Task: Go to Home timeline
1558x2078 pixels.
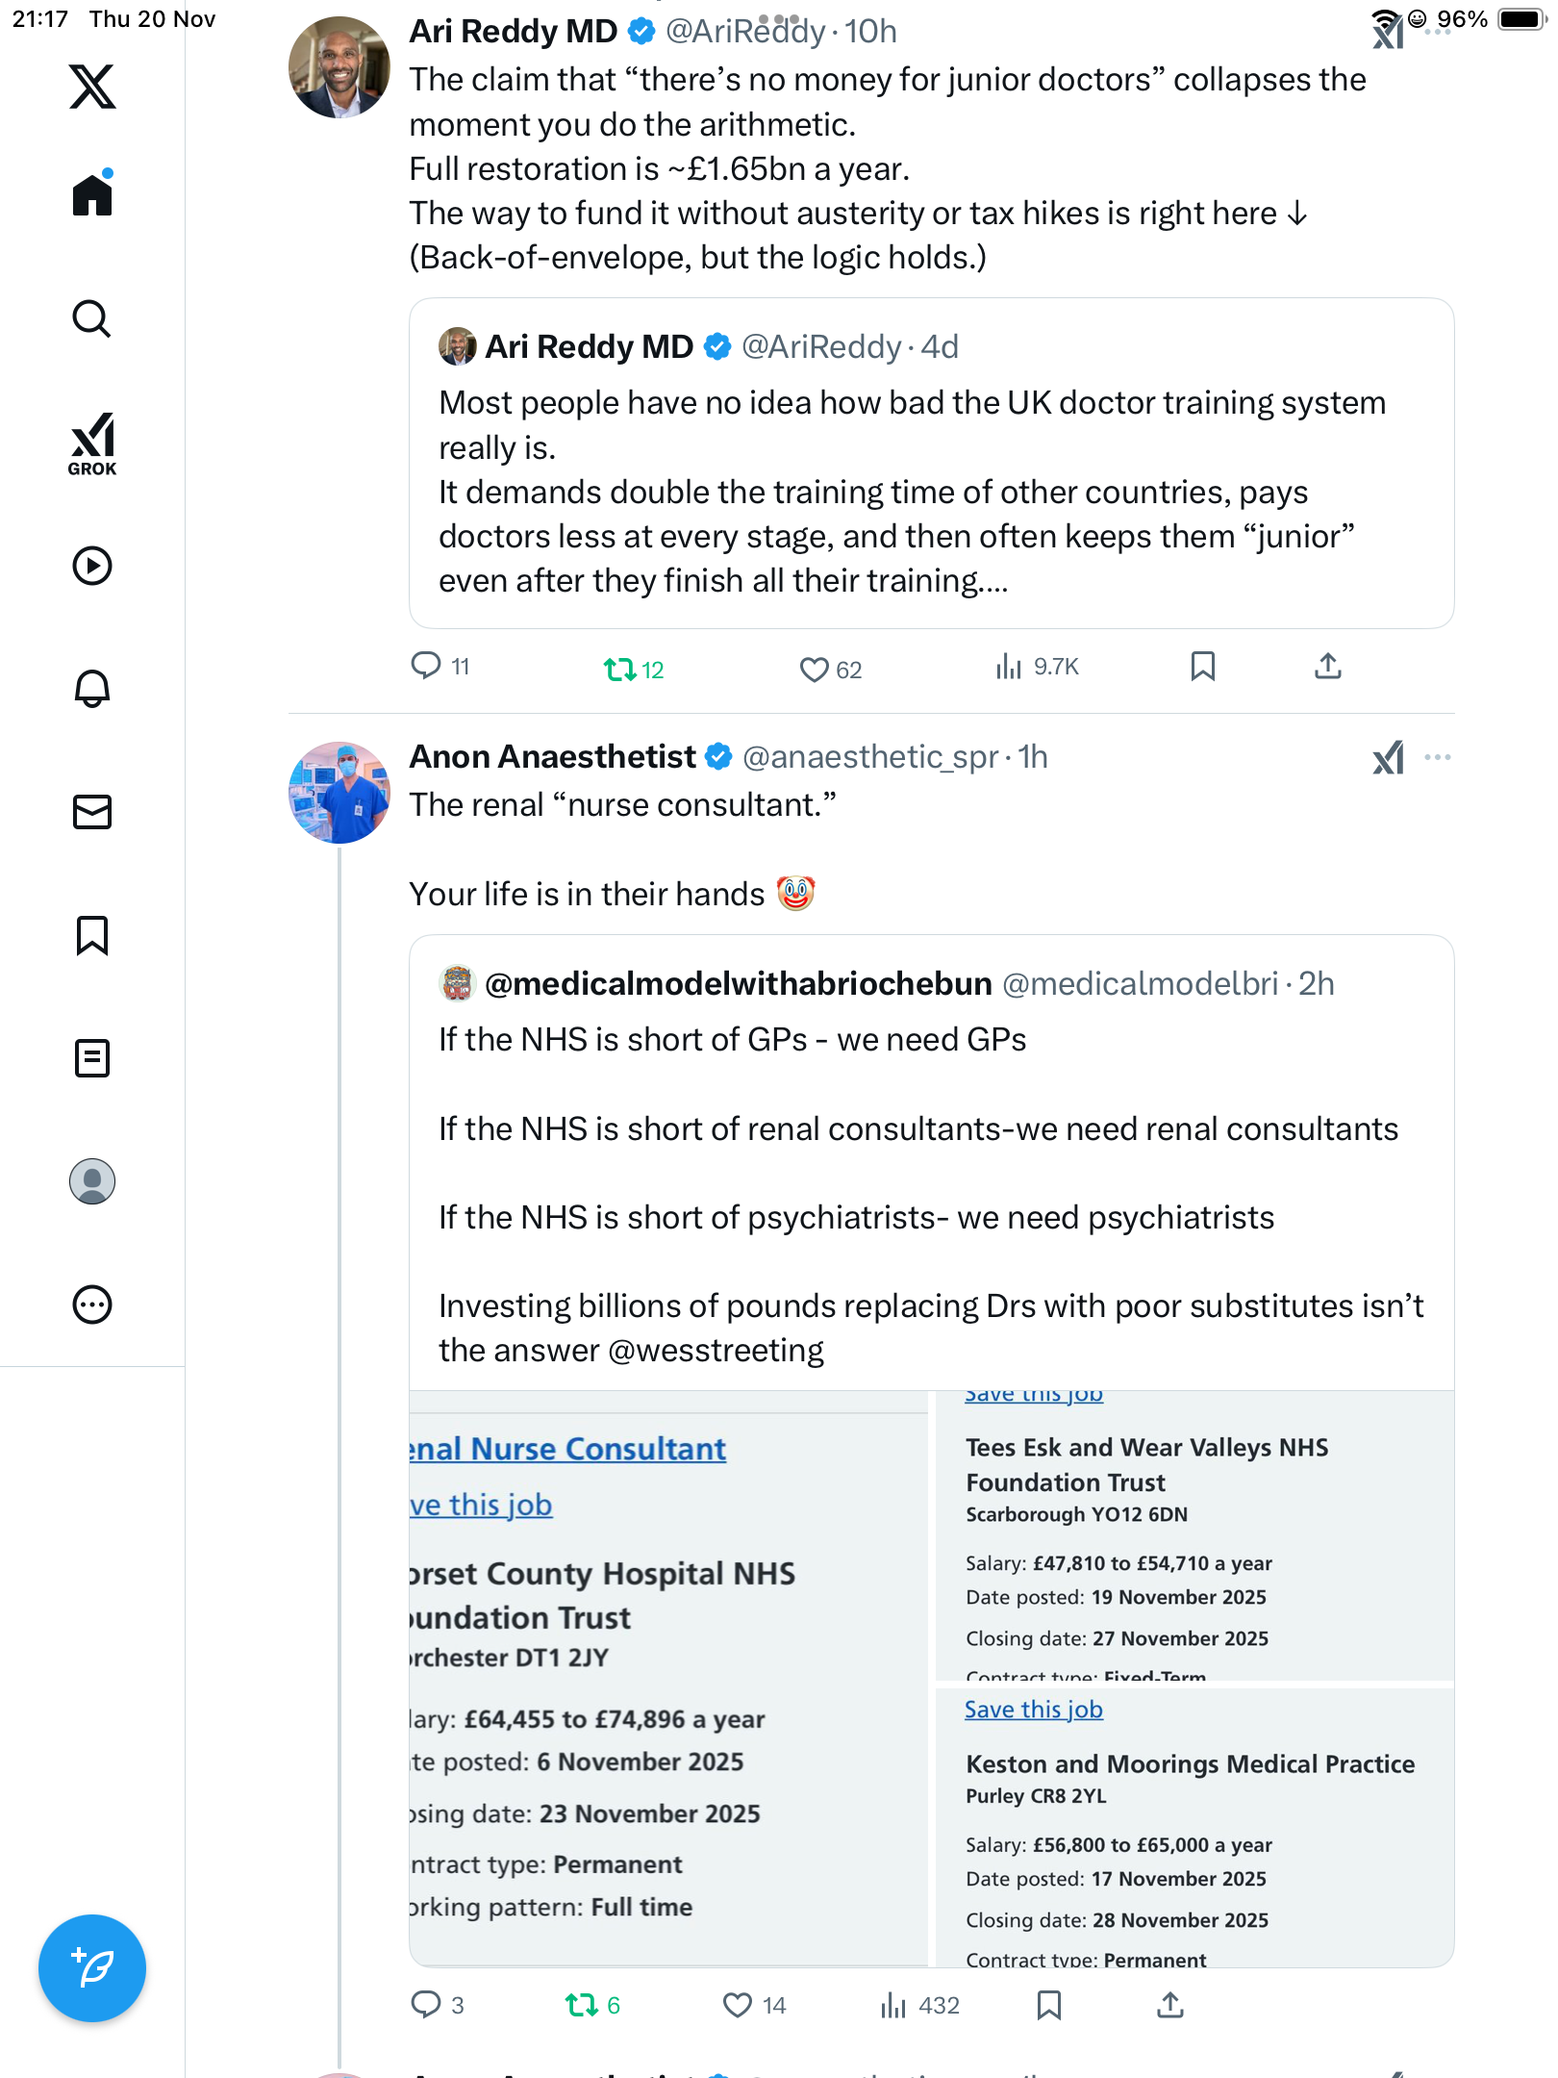Action: [x=92, y=195]
